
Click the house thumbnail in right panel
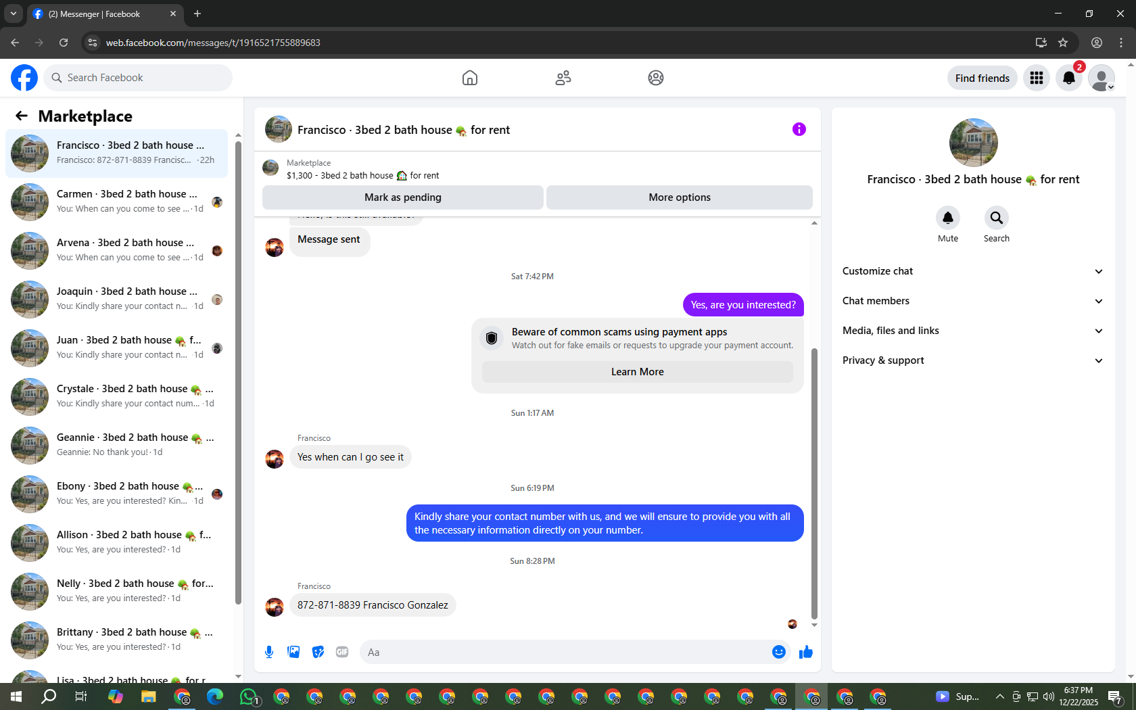[x=973, y=143]
